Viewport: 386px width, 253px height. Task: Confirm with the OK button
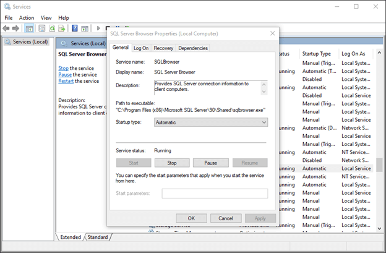point(191,218)
